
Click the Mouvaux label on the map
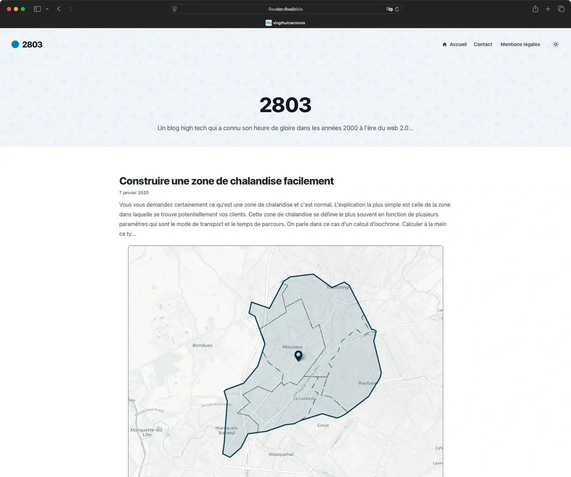click(x=293, y=347)
